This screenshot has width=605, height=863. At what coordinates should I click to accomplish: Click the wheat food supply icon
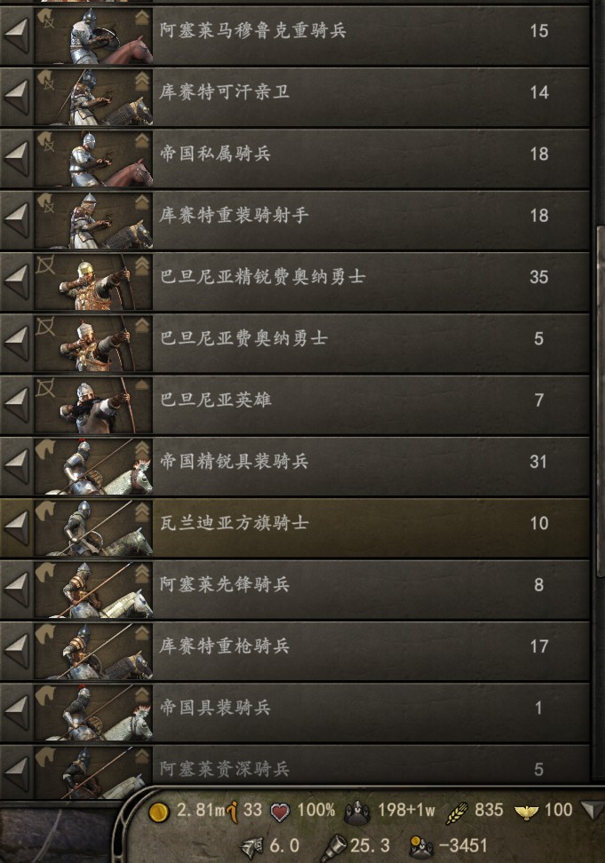coord(457,812)
